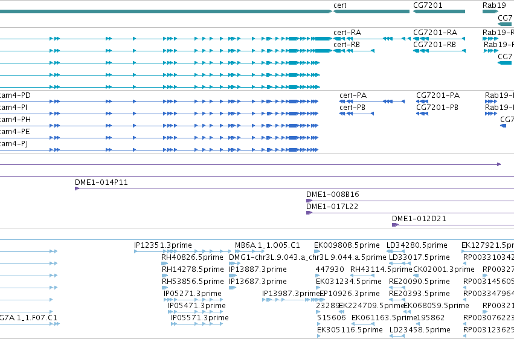Click the 515606 EST label
Viewport: 514px width, 339px height.
pos(332,318)
